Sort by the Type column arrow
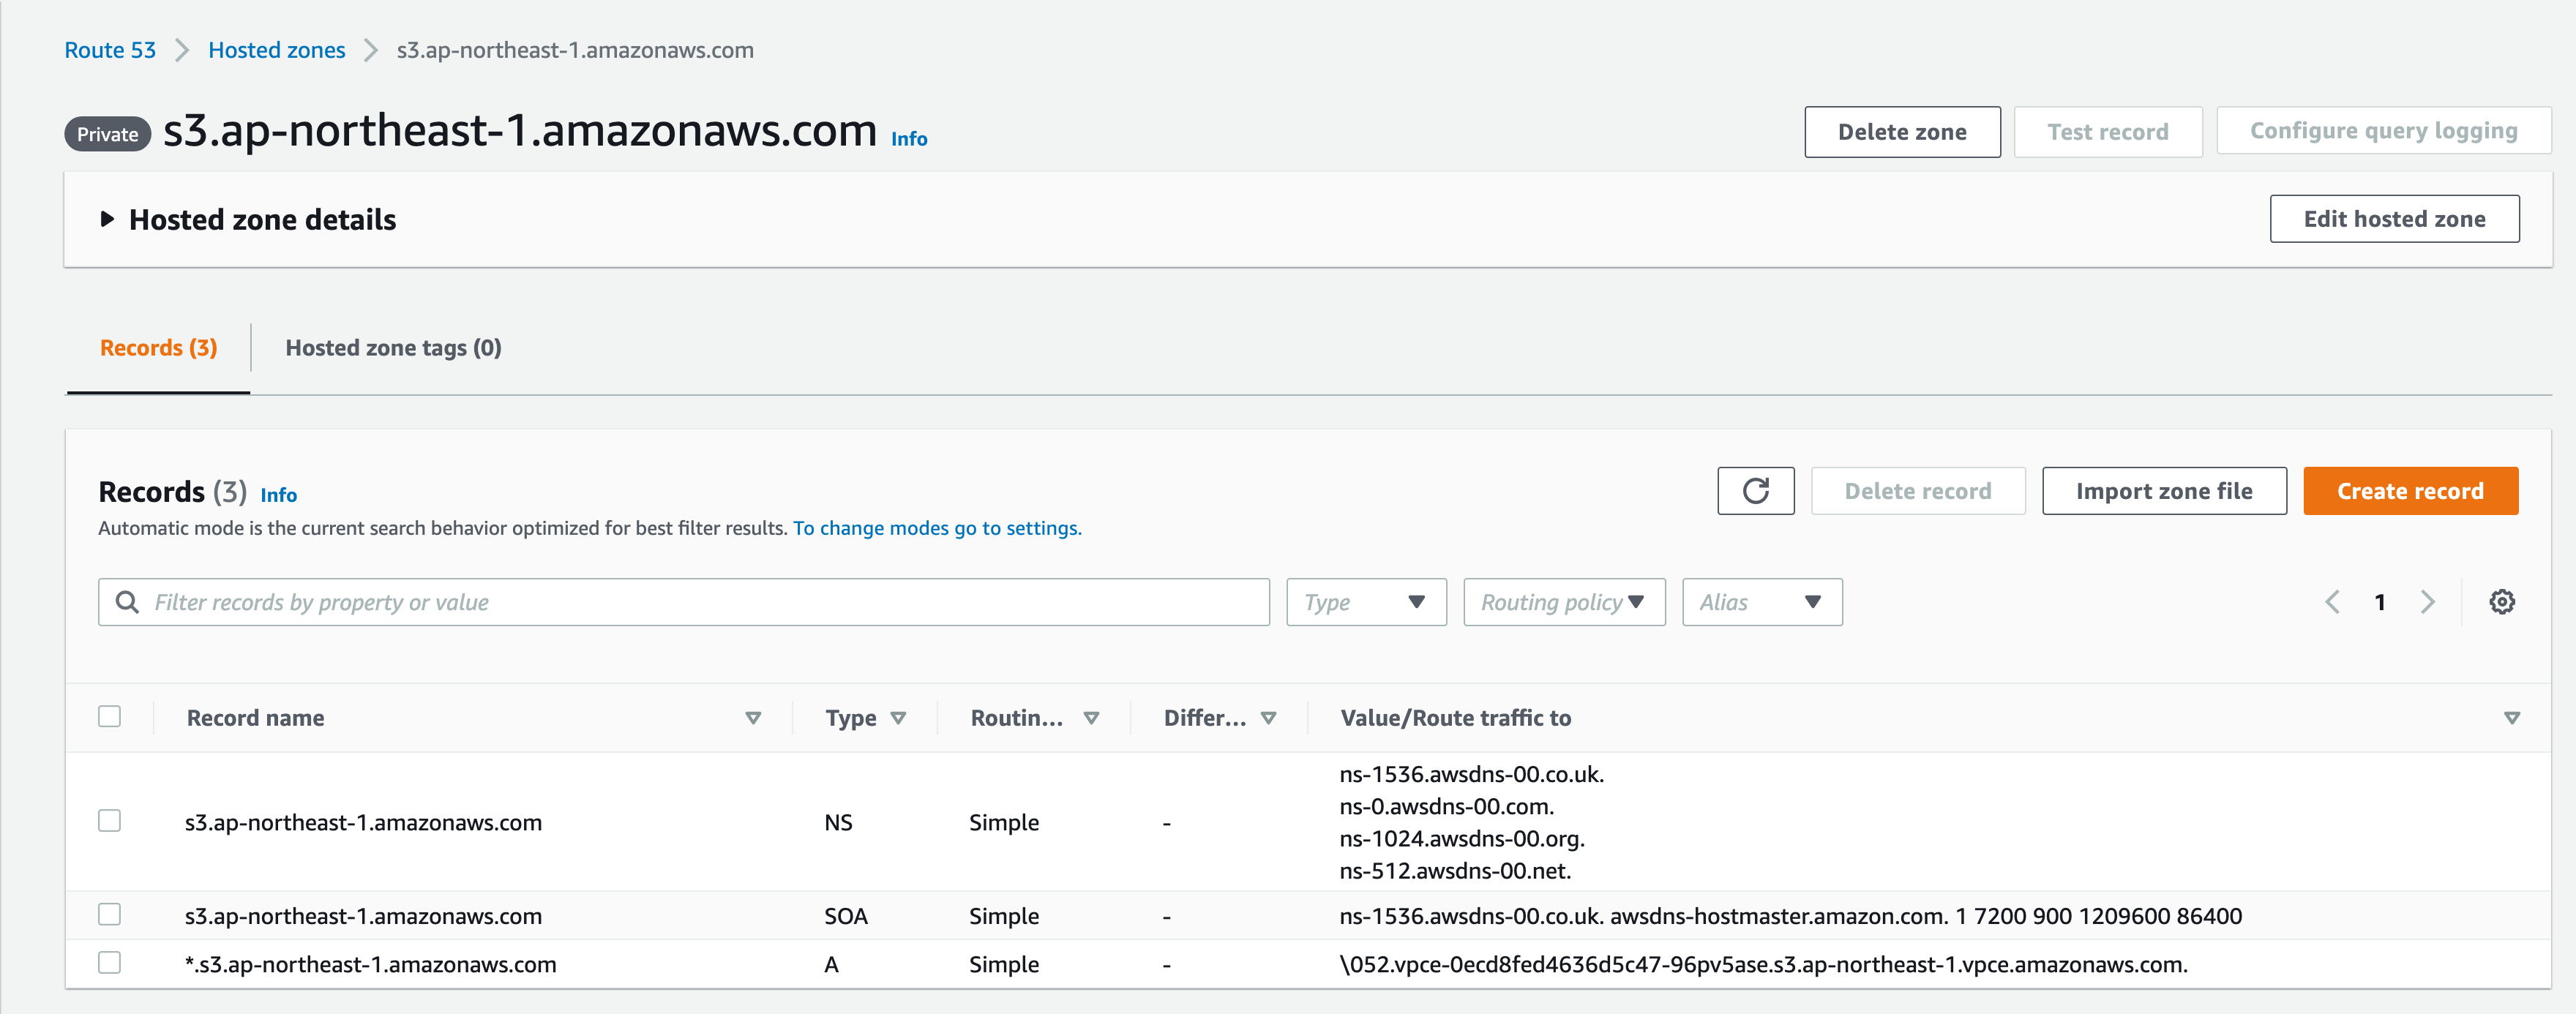This screenshot has width=2576, height=1014. tap(898, 718)
